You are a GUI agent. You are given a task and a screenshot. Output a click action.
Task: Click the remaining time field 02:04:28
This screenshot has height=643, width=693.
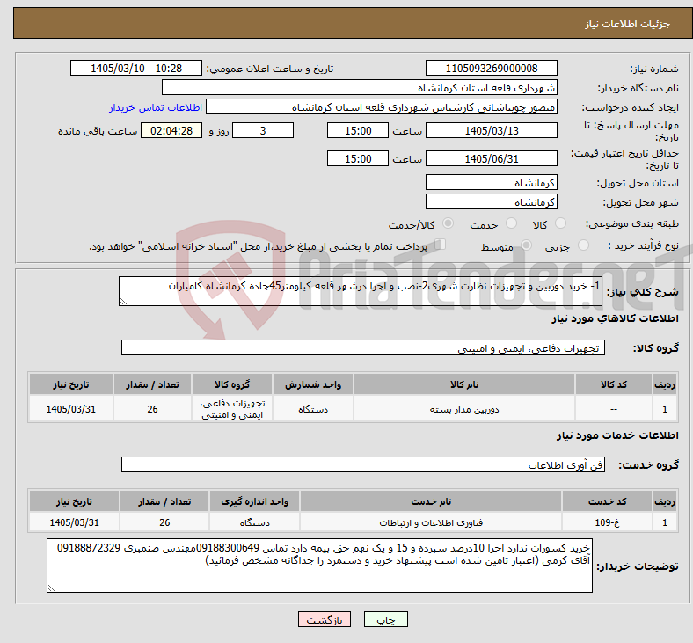pos(171,130)
